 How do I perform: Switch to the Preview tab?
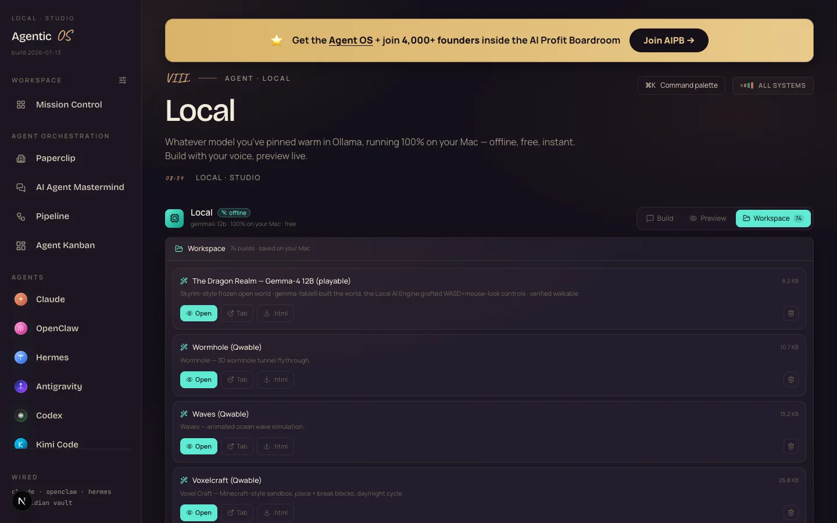(x=708, y=218)
